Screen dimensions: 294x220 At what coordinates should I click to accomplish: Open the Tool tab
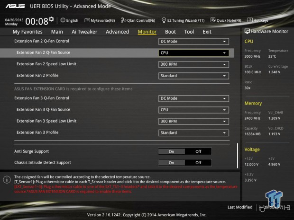(189, 32)
